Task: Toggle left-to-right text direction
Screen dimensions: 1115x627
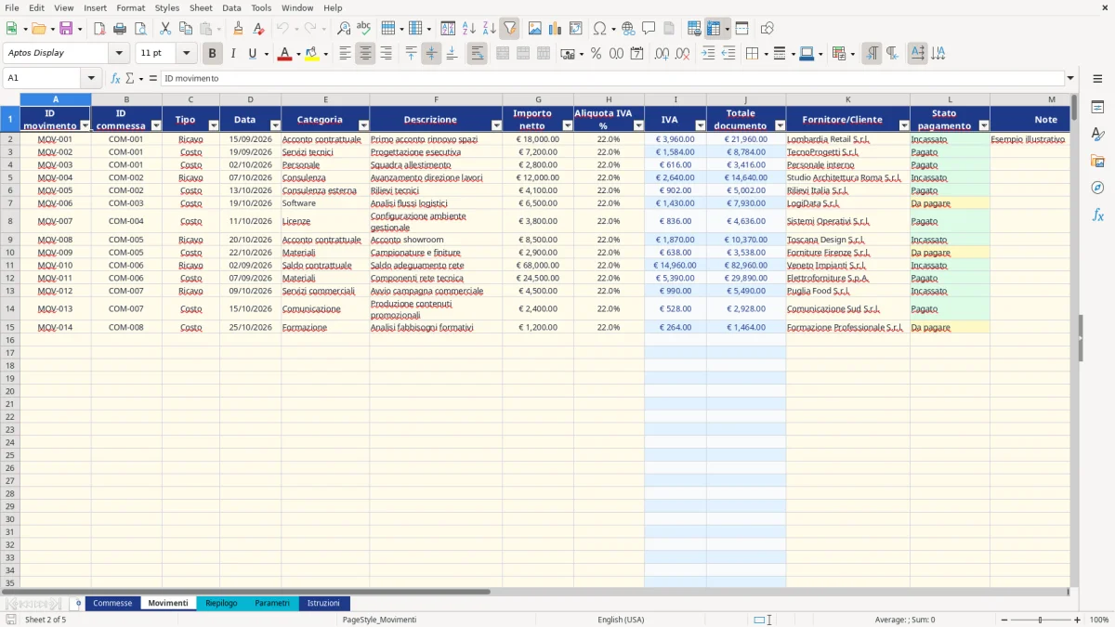Action: (x=872, y=54)
